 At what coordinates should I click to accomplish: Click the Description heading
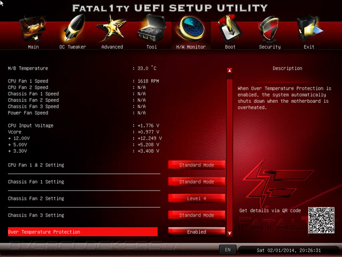tap(287, 69)
